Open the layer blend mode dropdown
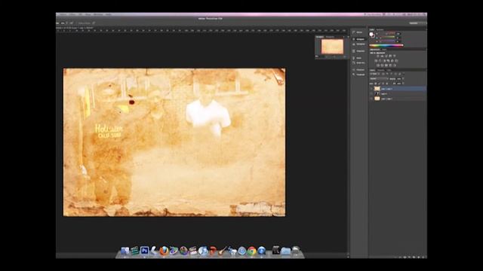The height and width of the screenshot is (271, 483). pyautogui.click(x=379, y=78)
